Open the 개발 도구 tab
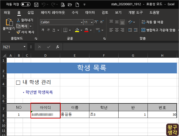The image size is (179, 136). [135, 12]
